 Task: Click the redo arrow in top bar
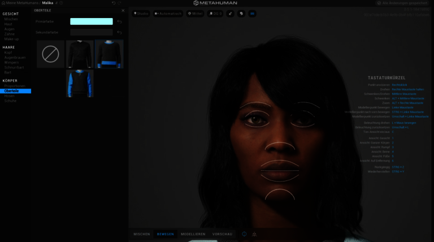pyautogui.click(x=119, y=3)
